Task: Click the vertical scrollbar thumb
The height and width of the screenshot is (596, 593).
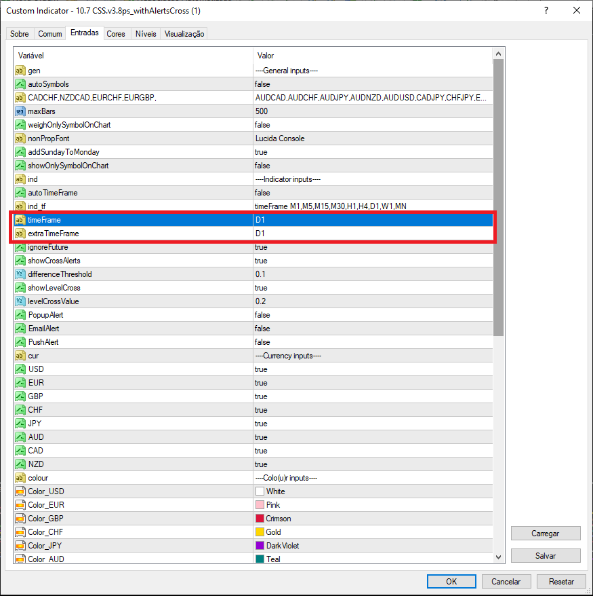Action: [499, 198]
